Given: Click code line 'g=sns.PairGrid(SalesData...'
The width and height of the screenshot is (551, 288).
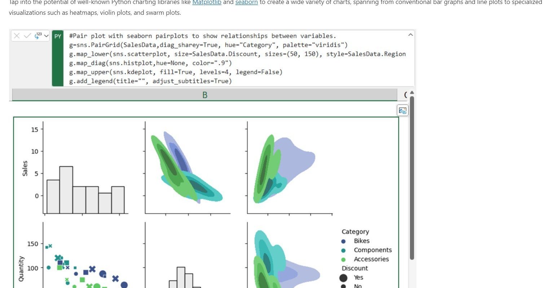Looking at the screenshot, I should (208, 45).
